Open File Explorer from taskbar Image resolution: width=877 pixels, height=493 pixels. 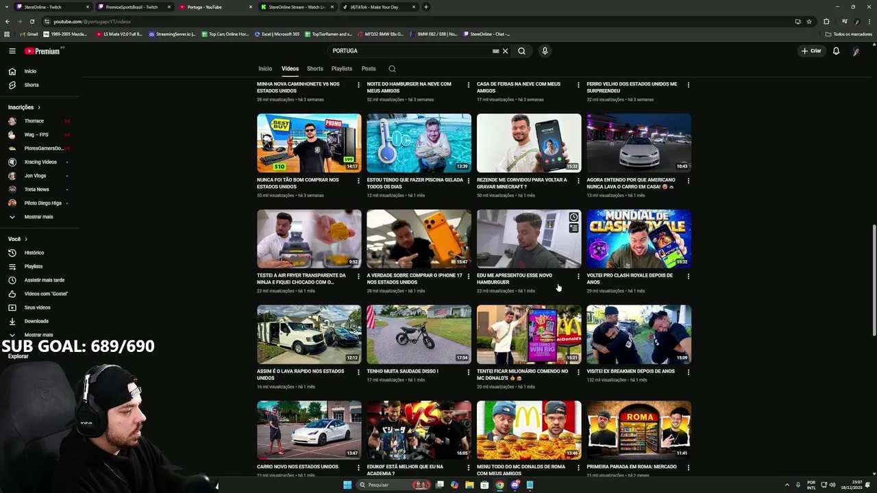[x=469, y=485]
